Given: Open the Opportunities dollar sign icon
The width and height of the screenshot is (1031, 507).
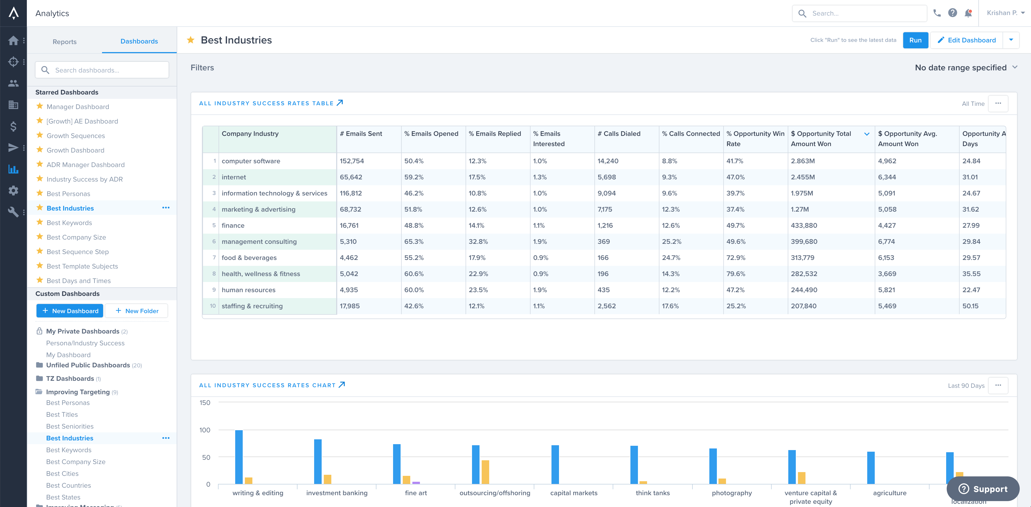Looking at the screenshot, I should [x=13, y=126].
